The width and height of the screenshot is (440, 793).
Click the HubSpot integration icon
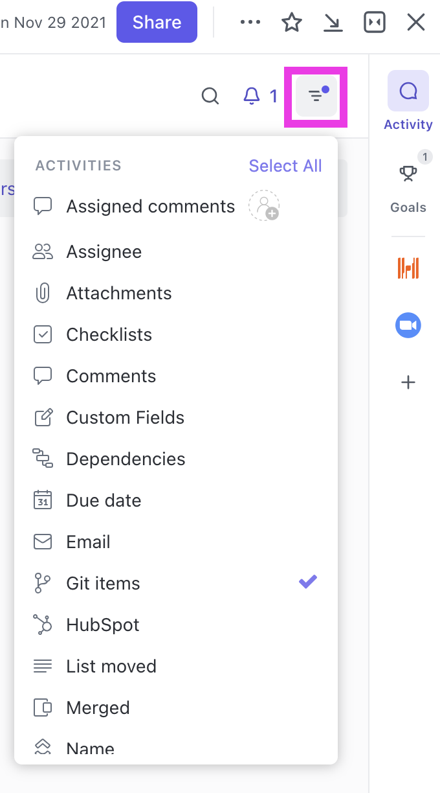click(x=43, y=624)
